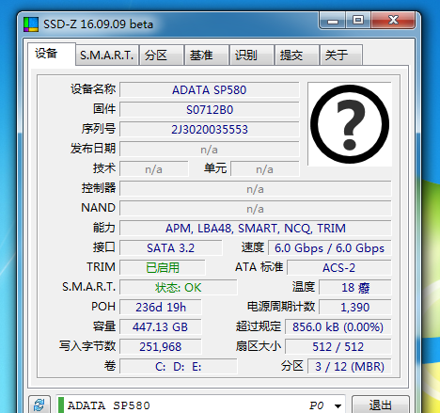Maximize the SSD-Z window

pyautogui.click(x=358, y=21)
